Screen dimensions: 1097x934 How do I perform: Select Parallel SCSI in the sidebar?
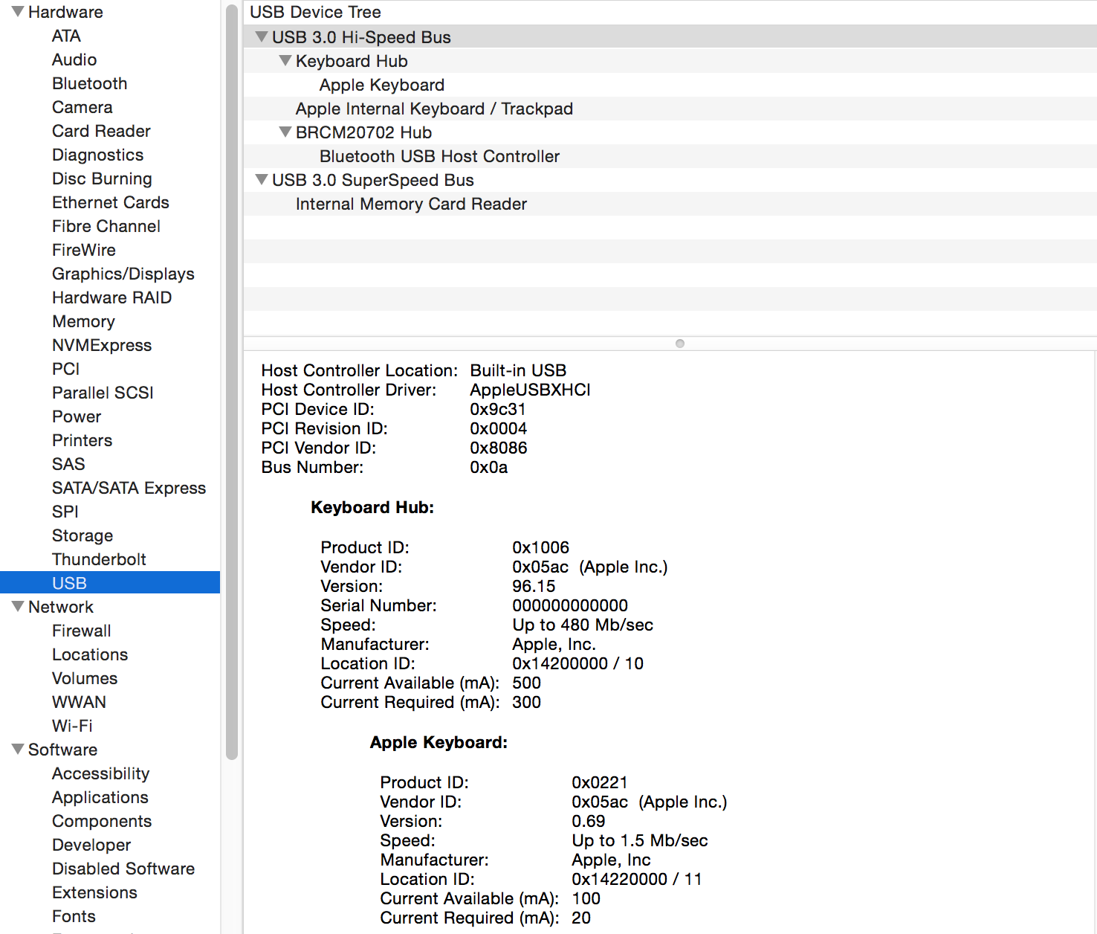click(x=103, y=393)
